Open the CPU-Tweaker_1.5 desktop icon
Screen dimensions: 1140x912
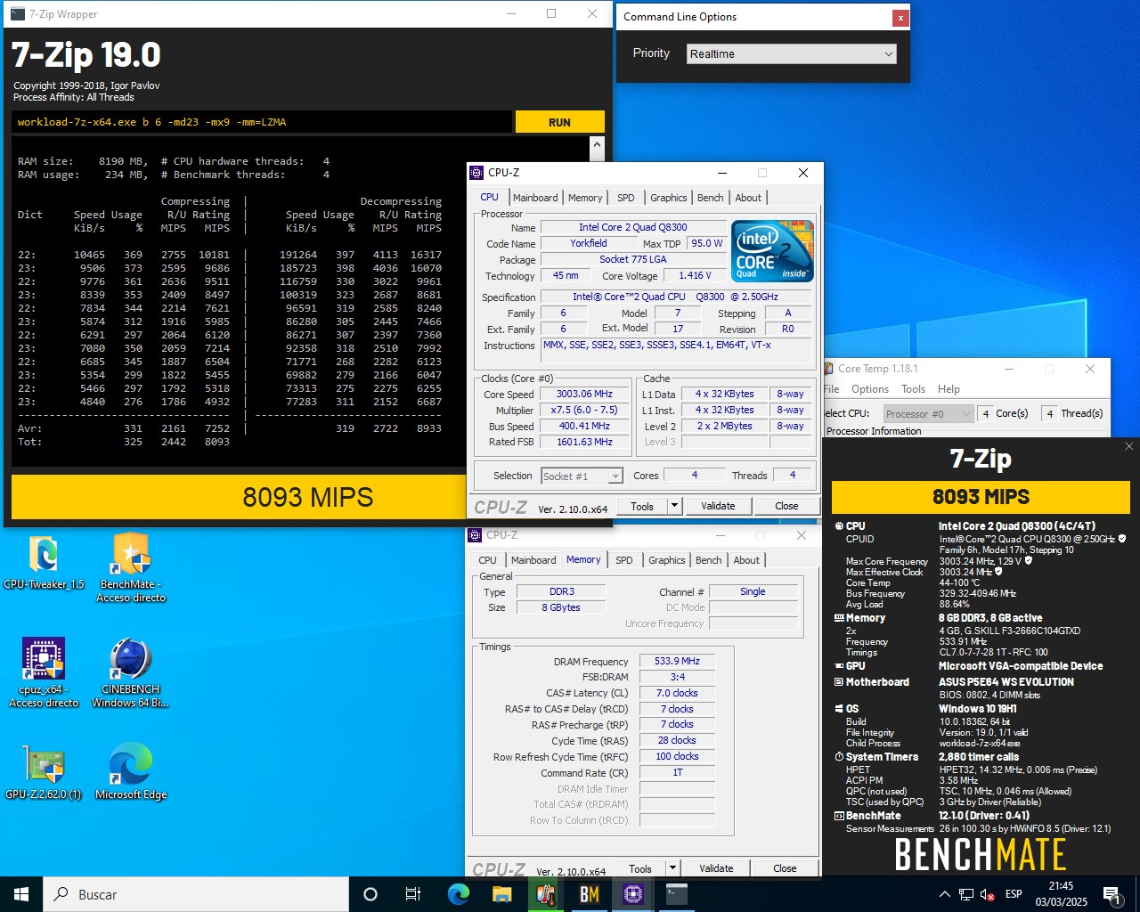44,561
